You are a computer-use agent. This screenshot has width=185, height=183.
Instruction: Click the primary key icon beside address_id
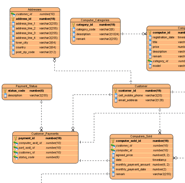point(13,19)
